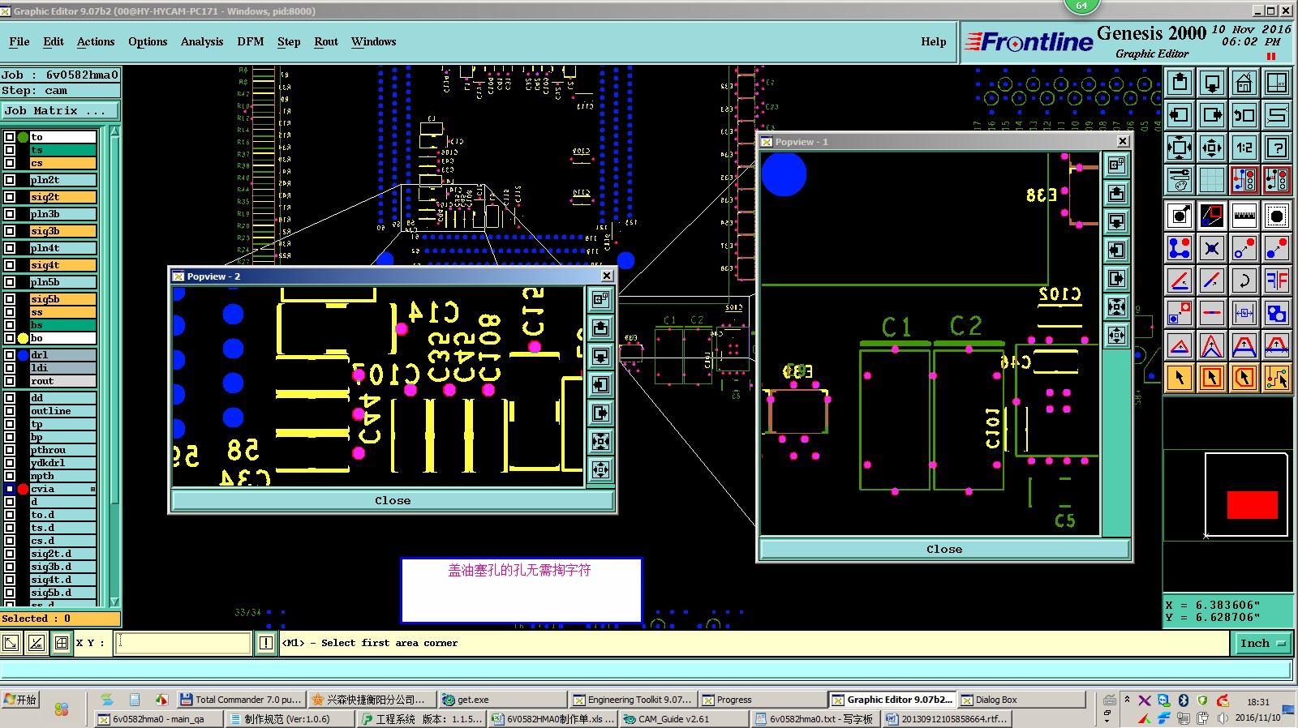This screenshot has height=728, width=1298.
Task: Open the help question mark tool
Action: pos(1277,148)
